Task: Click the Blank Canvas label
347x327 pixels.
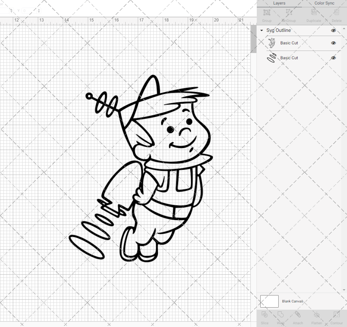Action: point(292,301)
